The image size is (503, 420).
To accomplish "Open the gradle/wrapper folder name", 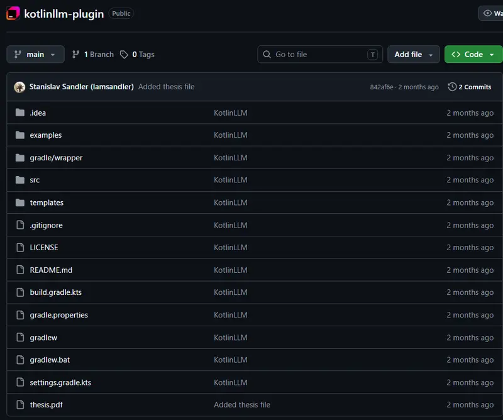I will pyautogui.click(x=56, y=158).
